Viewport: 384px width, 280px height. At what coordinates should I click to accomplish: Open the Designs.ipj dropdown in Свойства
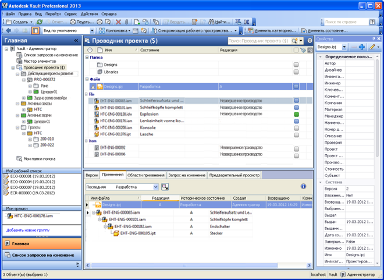click(344, 47)
